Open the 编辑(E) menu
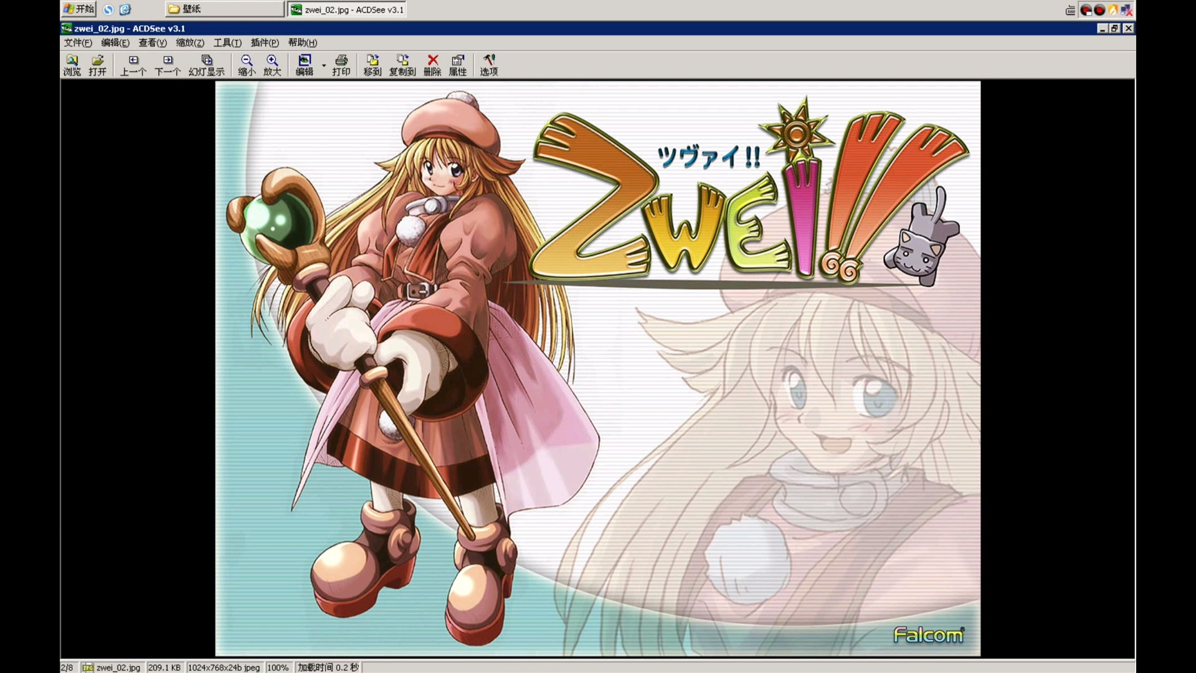Screen dimensions: 1196x673 pos(115,42)
